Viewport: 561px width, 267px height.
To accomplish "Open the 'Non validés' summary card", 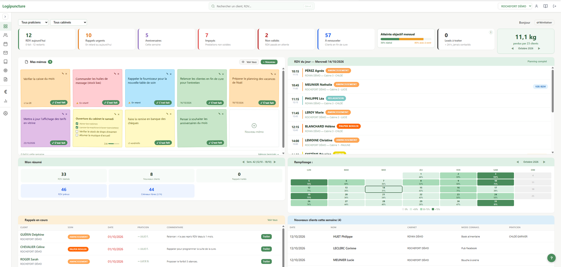I will pyautogui.click(x=286, y=39).
